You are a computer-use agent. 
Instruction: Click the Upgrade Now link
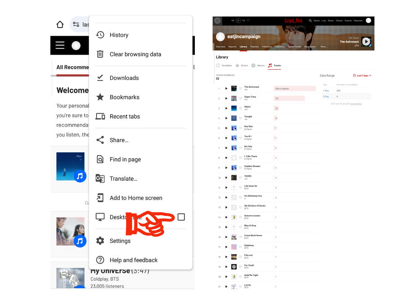357,104
